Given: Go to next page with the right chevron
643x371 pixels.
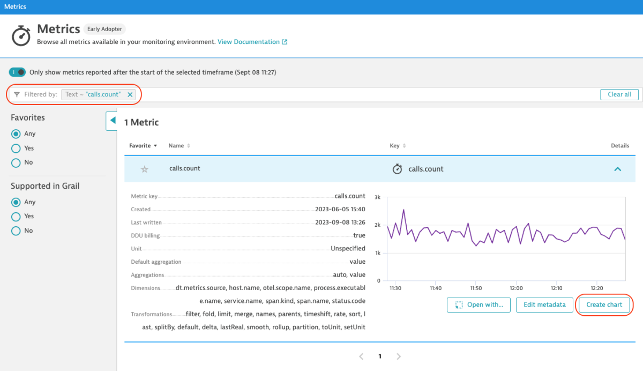Looking at the screenshot, I should point(398,356).
